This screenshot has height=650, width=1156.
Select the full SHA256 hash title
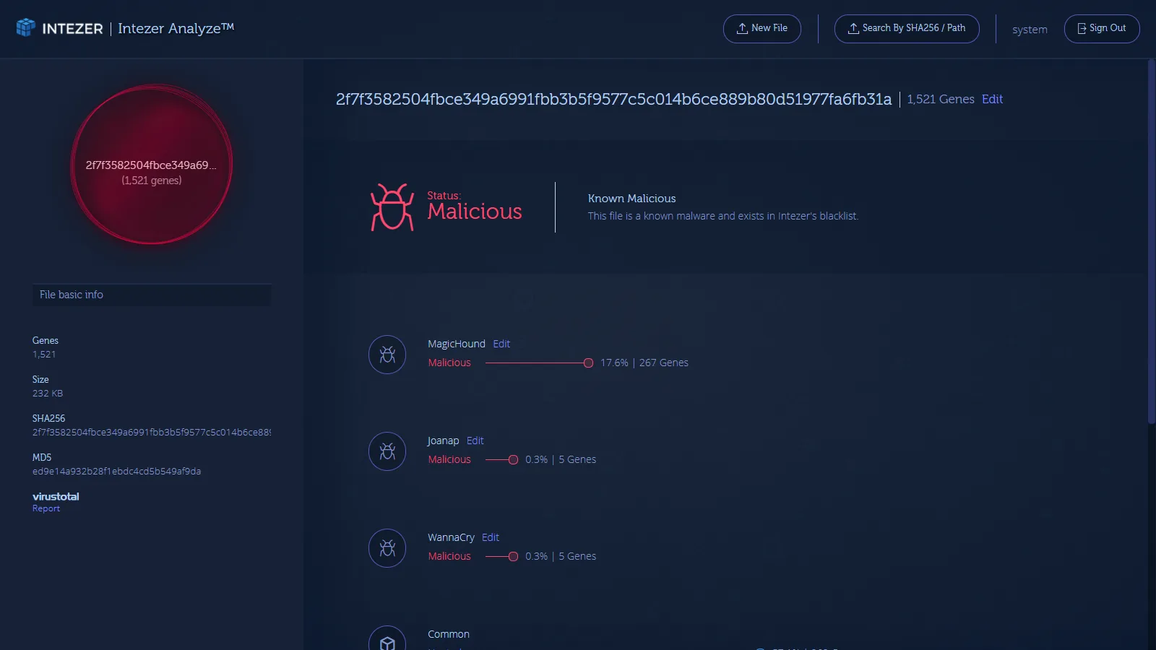613,99
